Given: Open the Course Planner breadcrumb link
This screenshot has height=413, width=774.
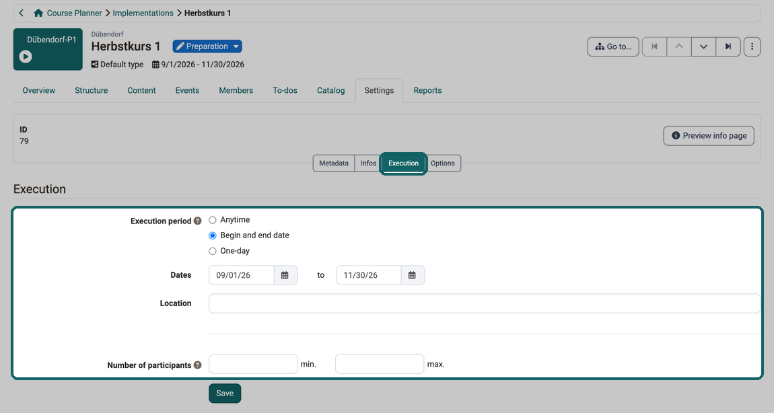Looking at the screenshot, I should point(74,13).
